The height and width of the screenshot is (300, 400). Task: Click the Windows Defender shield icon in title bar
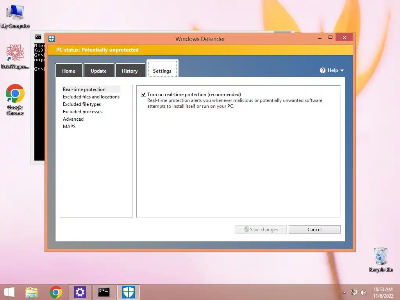pyautogui.click(x=52, y=39)
